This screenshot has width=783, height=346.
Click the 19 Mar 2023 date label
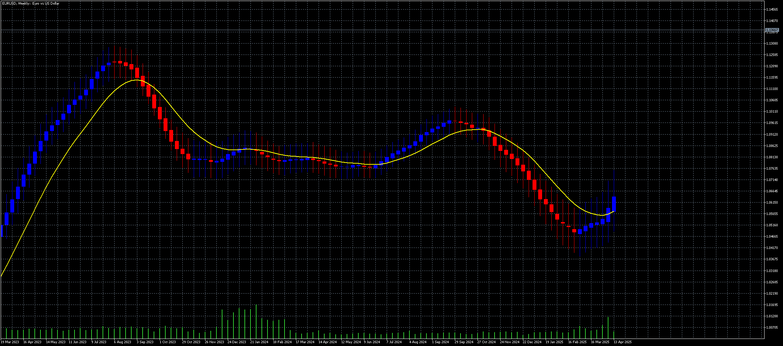(x=10, y=342)
